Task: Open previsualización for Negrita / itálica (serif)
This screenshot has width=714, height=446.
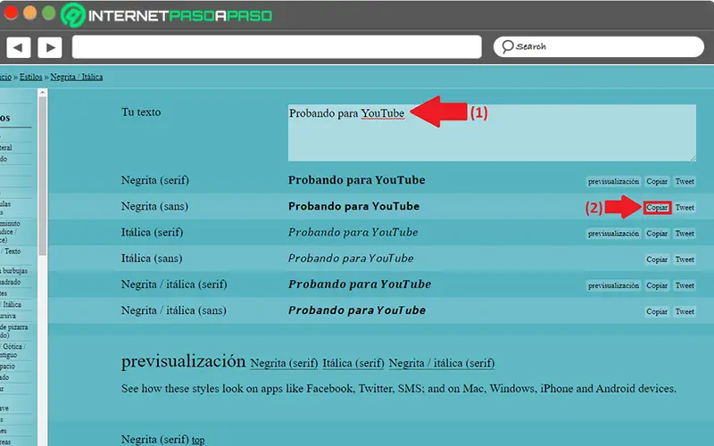Action: pyautogui.click(x=613, y=285)
